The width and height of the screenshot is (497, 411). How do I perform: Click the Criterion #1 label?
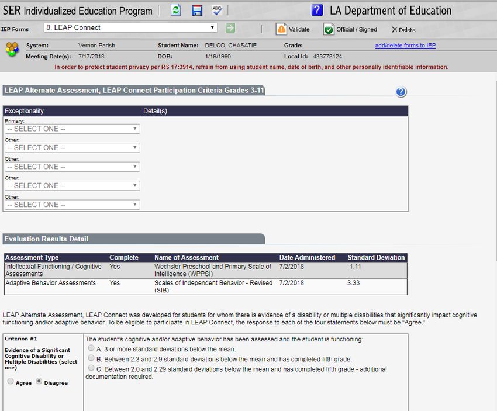click(x=21, y=339)
